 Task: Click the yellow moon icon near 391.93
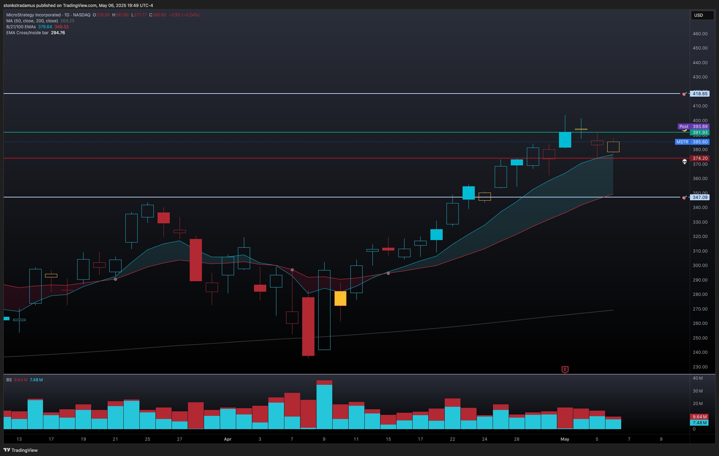coord(685,130)
